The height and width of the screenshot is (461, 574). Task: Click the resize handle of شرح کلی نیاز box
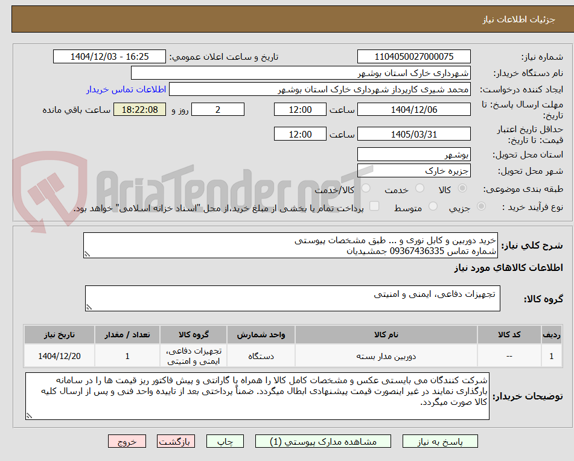point(87,254)
